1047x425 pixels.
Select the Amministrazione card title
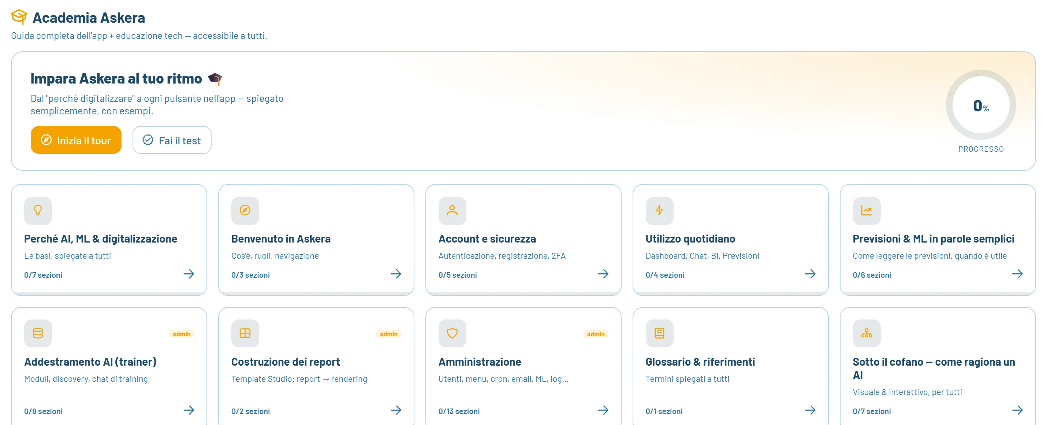[x=480, y=362]
